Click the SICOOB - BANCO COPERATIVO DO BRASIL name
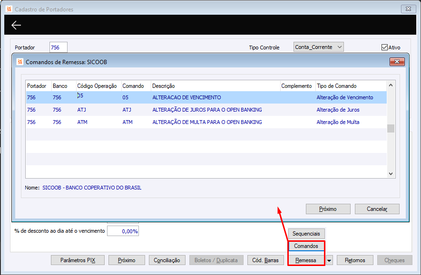 (x=92, y=188)
